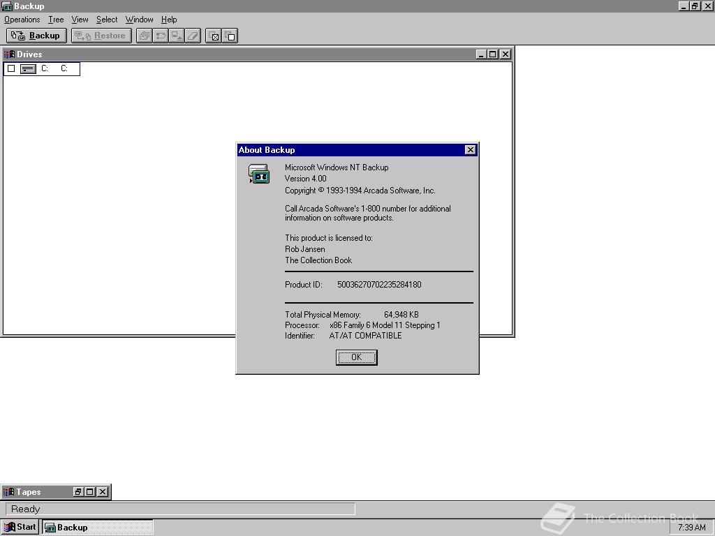The width and height of the screenshot is (715, 536).
Task: Click the Backup application system menu icon
Action: tap(7, 6)
